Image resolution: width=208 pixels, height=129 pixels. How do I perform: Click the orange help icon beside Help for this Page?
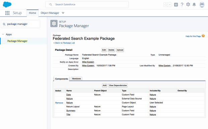coord(203,36)
